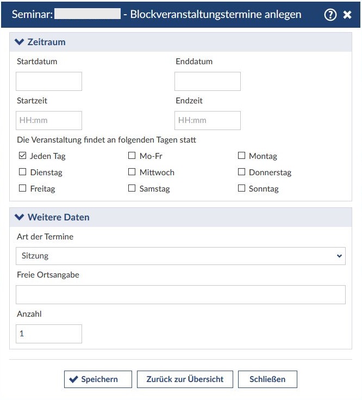This screenshot has width=362, height=400.
Task: Open the help question mark icon
Action: point(330,15)
